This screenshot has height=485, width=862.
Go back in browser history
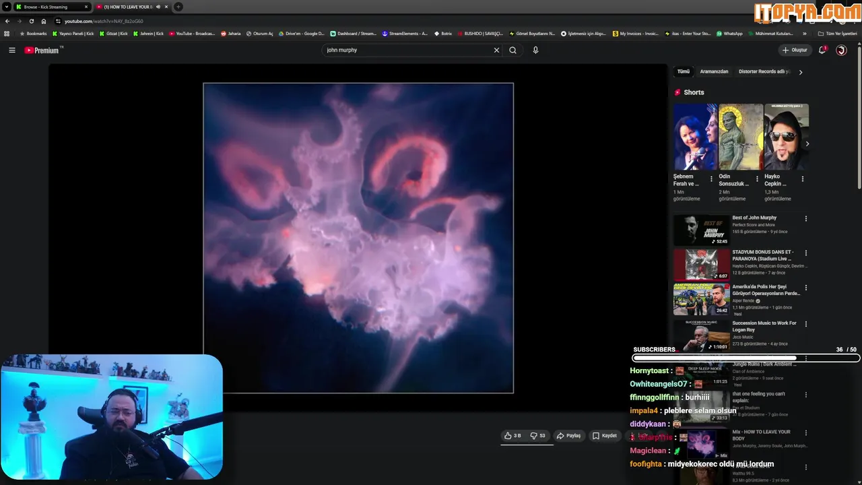[x=7, y=21]
